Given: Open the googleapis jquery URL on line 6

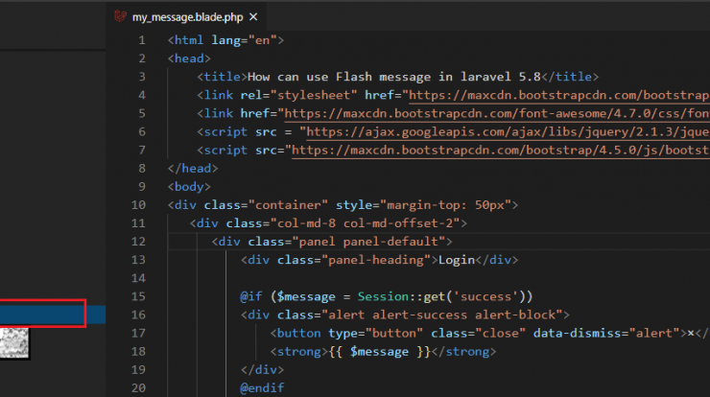Looking at the screenshot, I should [x=508, y=132].
